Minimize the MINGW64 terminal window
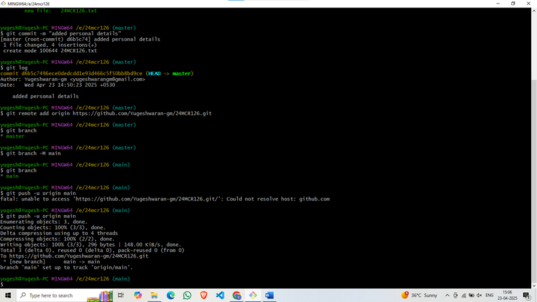This screenshot has width=537, height=302. 498,3
